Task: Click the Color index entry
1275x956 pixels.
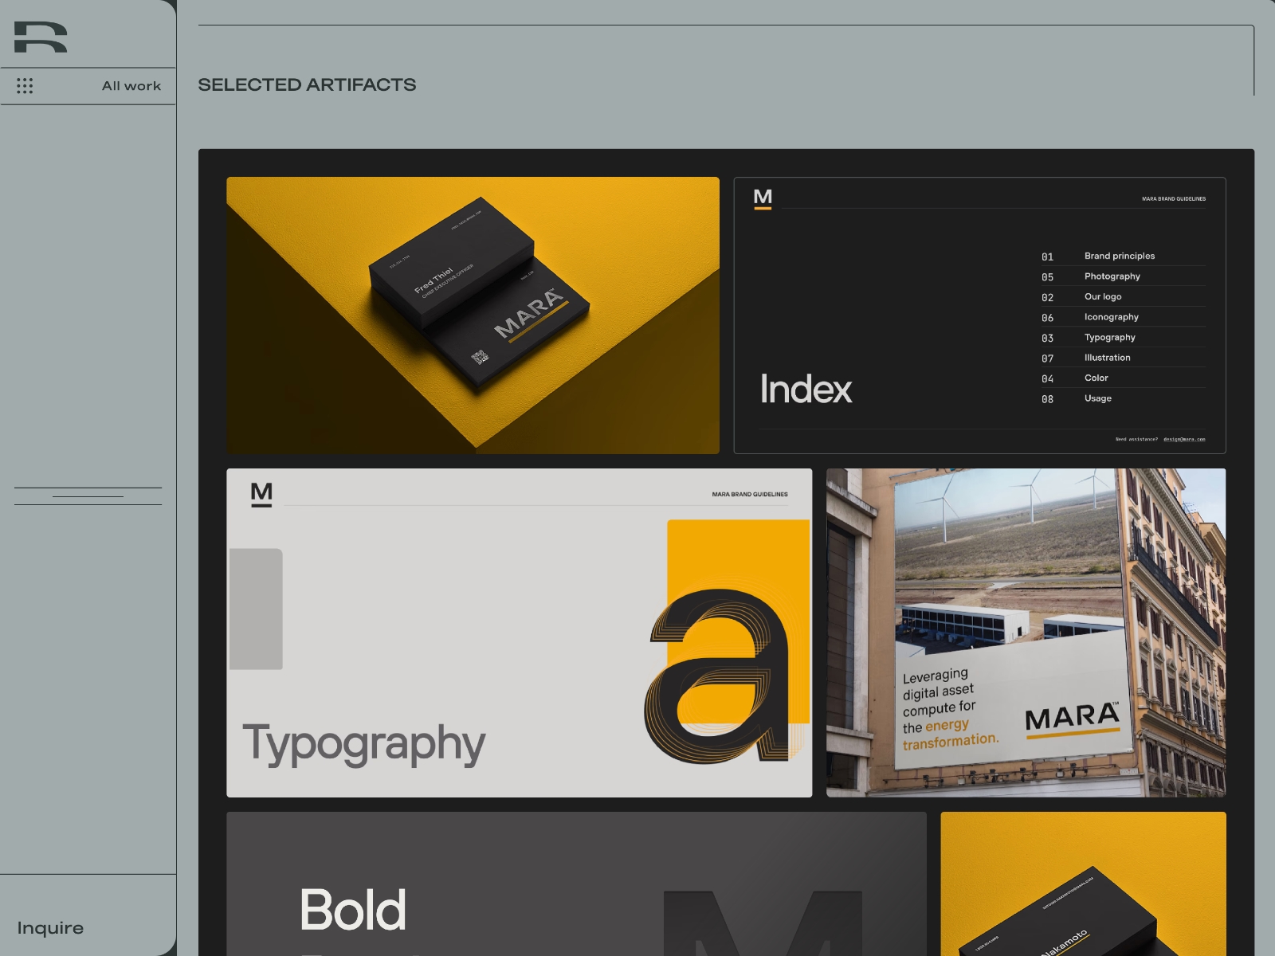Action: [1096, 378]
